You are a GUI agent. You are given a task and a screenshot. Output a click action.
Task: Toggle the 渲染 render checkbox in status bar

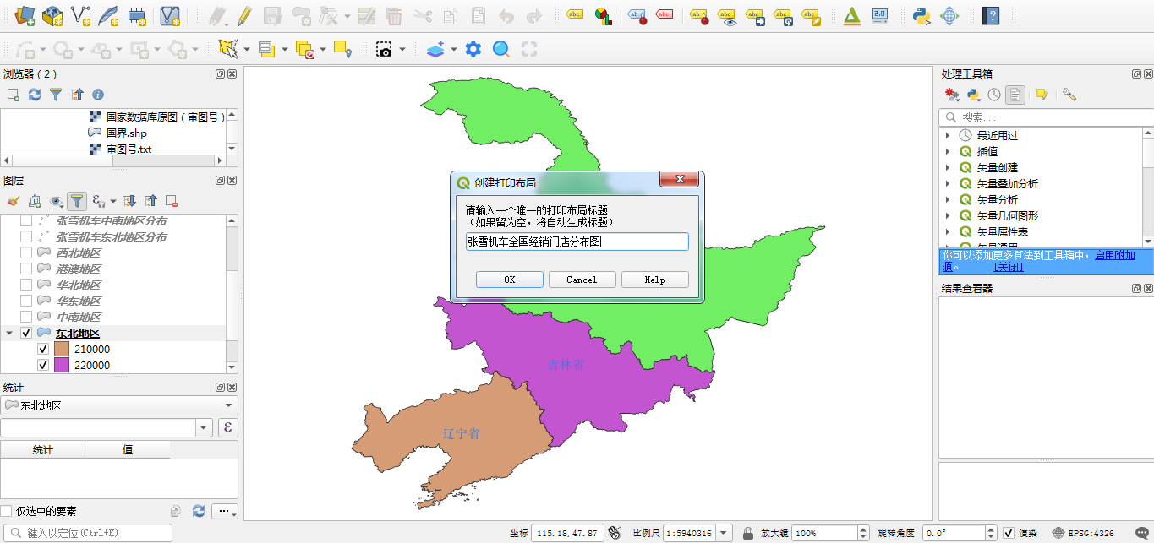pos(1008,533)
